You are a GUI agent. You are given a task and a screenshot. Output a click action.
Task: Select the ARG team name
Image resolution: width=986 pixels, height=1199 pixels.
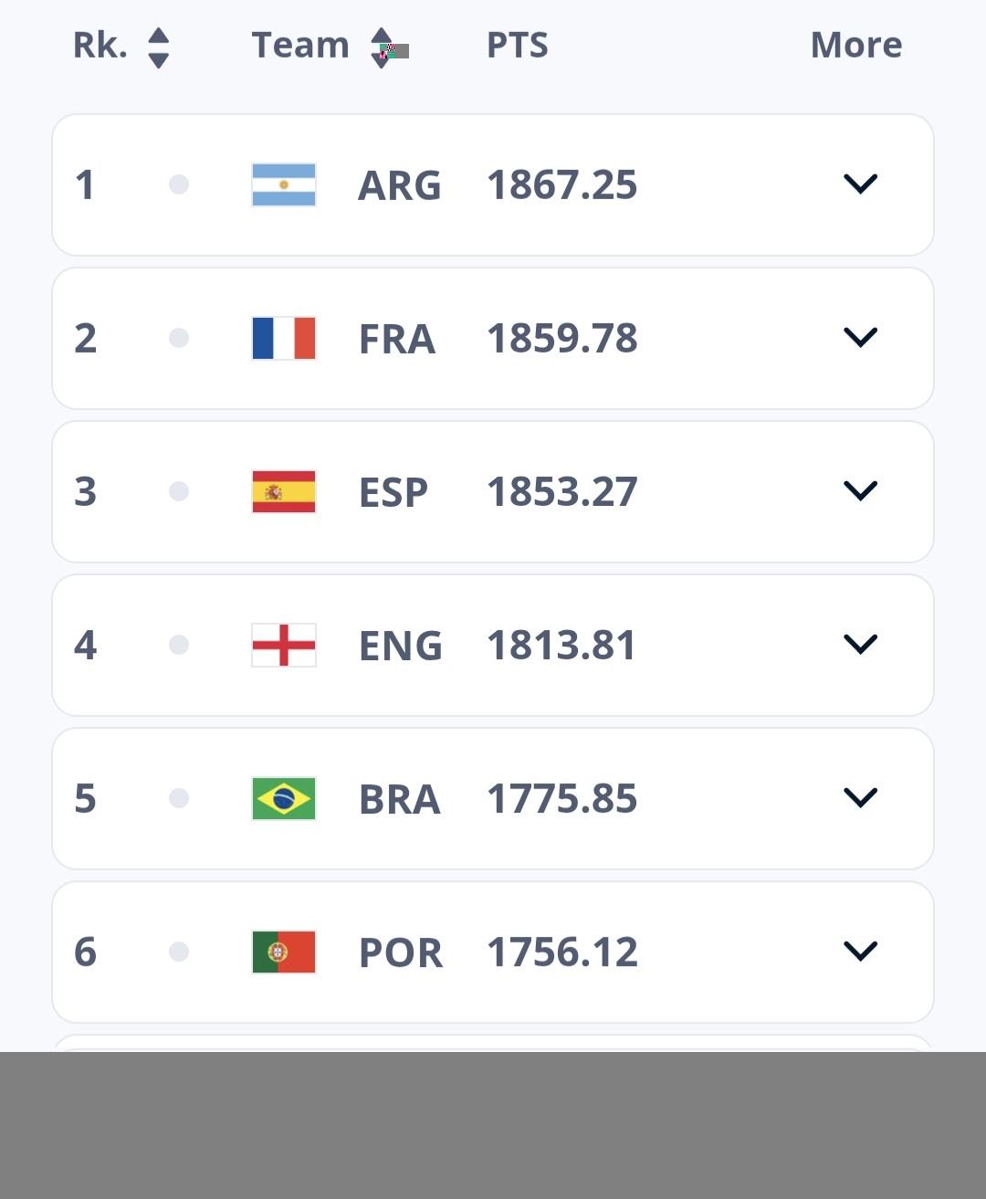(399, 185)
